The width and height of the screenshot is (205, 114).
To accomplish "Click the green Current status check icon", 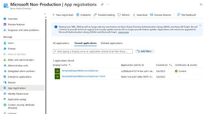I will pos(176,71).
